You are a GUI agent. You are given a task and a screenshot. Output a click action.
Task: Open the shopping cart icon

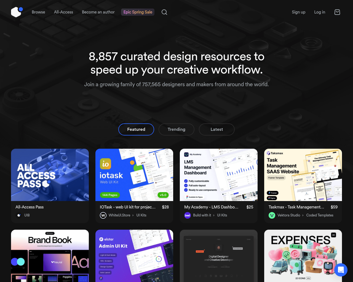point(337,12)
